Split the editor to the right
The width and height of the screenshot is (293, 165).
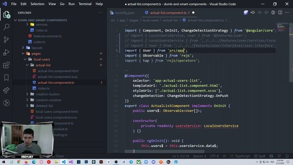pos(280,12)
